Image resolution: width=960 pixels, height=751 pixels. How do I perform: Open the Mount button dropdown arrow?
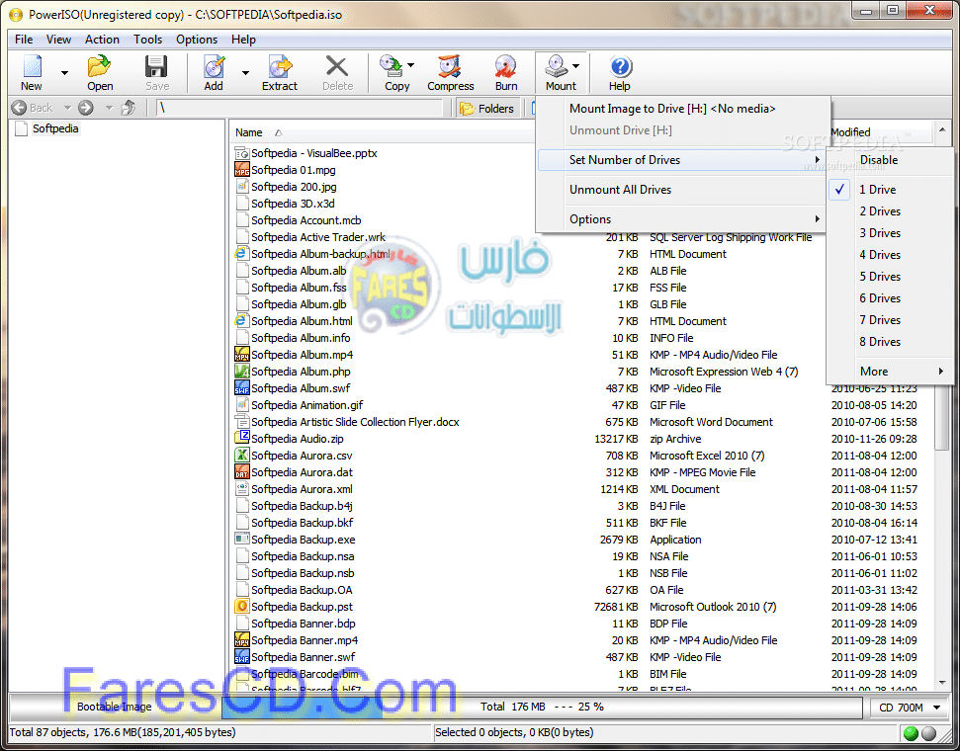pyautogui.click(x=576, y=65)
